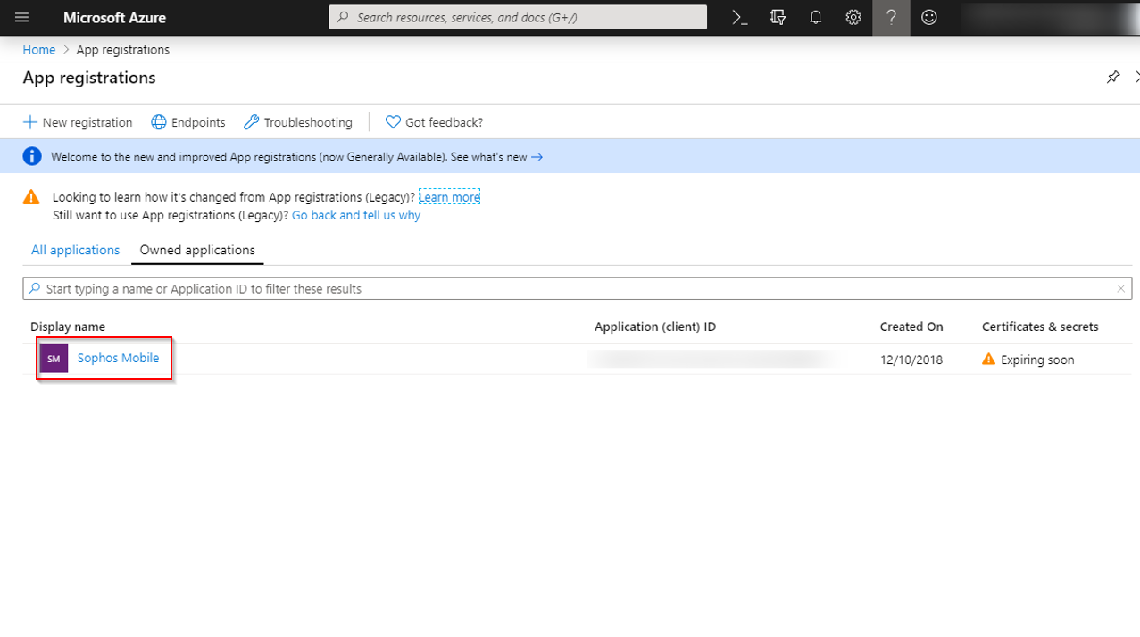Show notifications bell panel
Image resolution: width=1140 pixels, height=637 pixels.
coord(815,18)
